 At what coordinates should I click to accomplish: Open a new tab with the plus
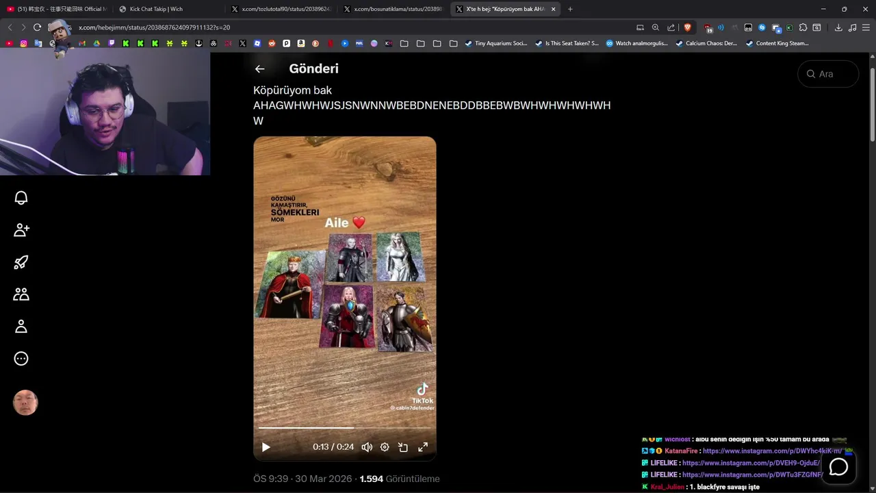[x=570, y=9]
